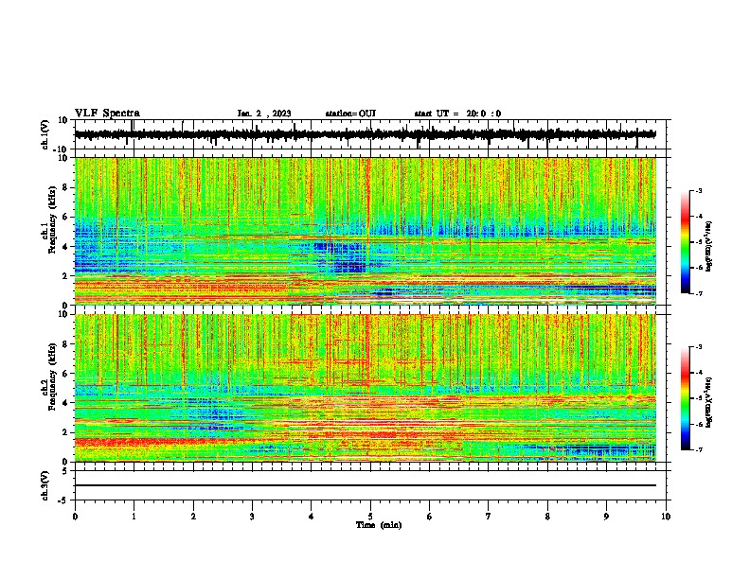Click time-axis tick label "3" at bottom
The width and height of the screenshot is (750, 579).
(x=252, y=517)
